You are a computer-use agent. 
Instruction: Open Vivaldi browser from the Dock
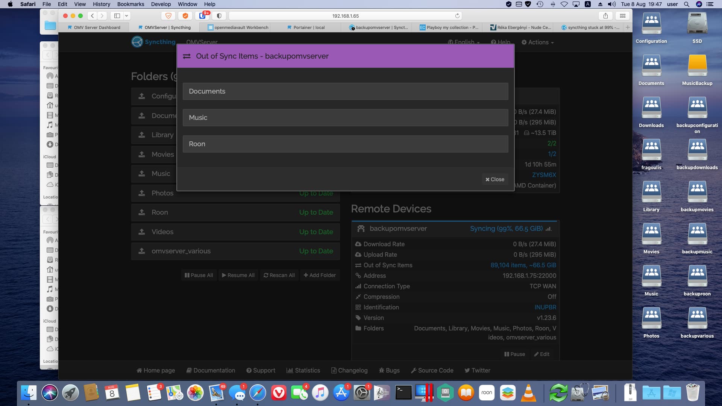coord(279,393)
